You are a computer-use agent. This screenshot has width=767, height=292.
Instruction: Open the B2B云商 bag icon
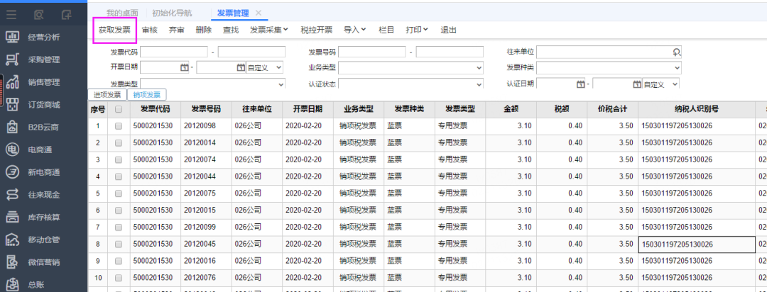12,127
